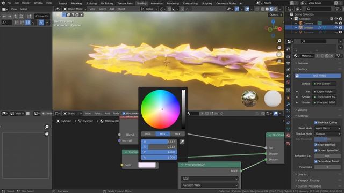344x193 pixels.
Task: Refresh the file browser listing
Action: 21,16
